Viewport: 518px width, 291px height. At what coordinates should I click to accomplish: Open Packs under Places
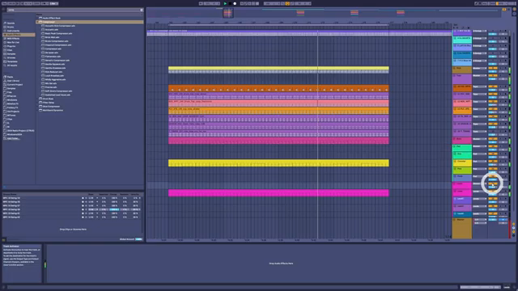coord(11,77)
